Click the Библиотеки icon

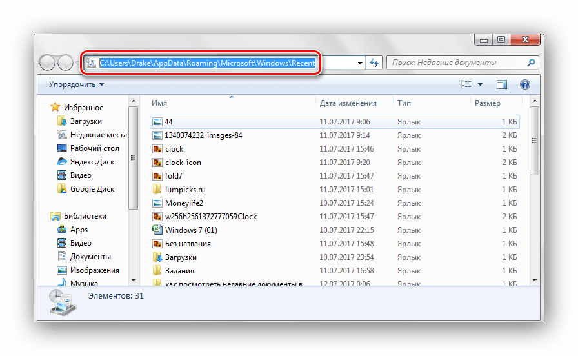[55, 216]
